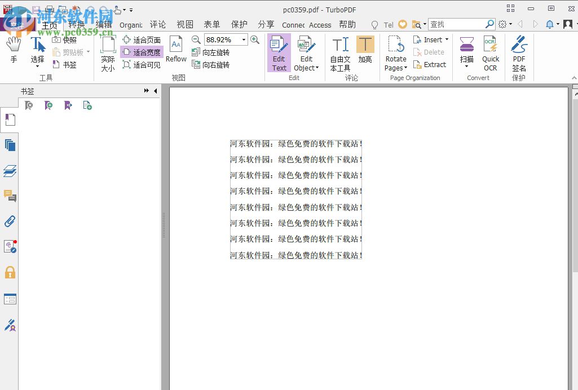The image size is (578, 390).
Task: Switch to the 视图 ribbon tab
Action: tap(184, 24)
